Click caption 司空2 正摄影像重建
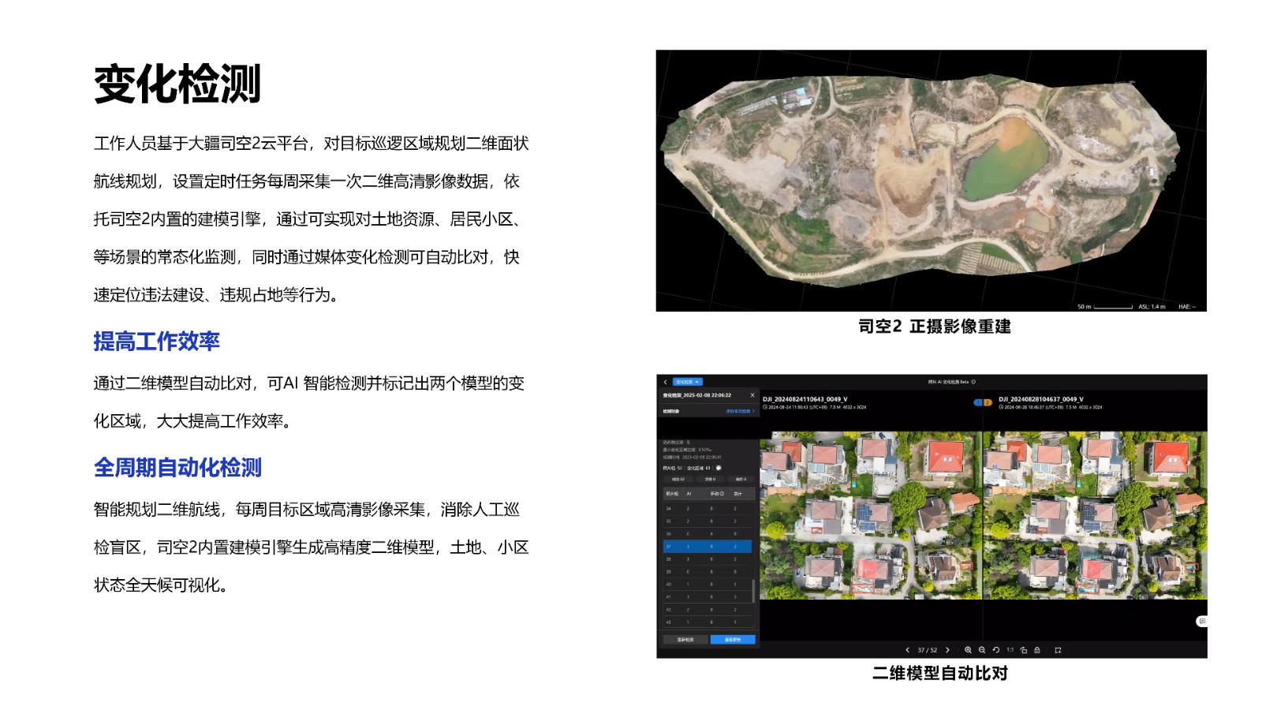Image resolution: width=1262 pixels, height=710 pixels. pos(935,327)
